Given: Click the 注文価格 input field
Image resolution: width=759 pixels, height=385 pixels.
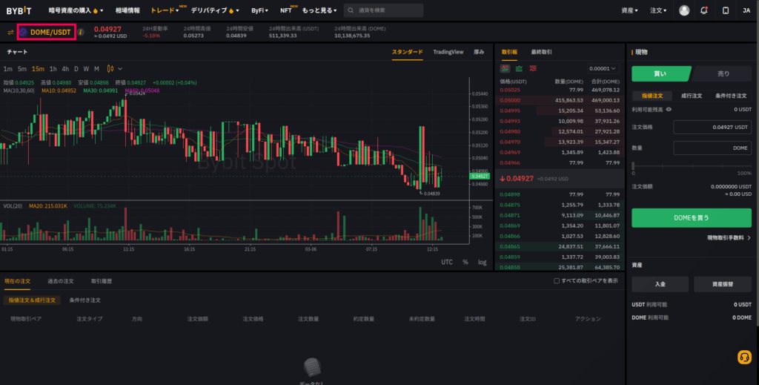Looking at the screenshot, I should pos(712,127).
